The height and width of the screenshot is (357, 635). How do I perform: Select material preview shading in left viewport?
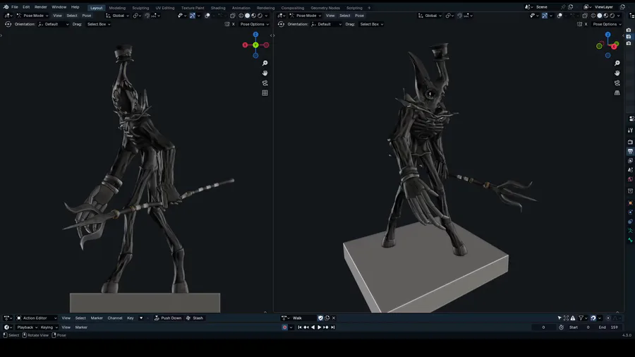(253, 16)
